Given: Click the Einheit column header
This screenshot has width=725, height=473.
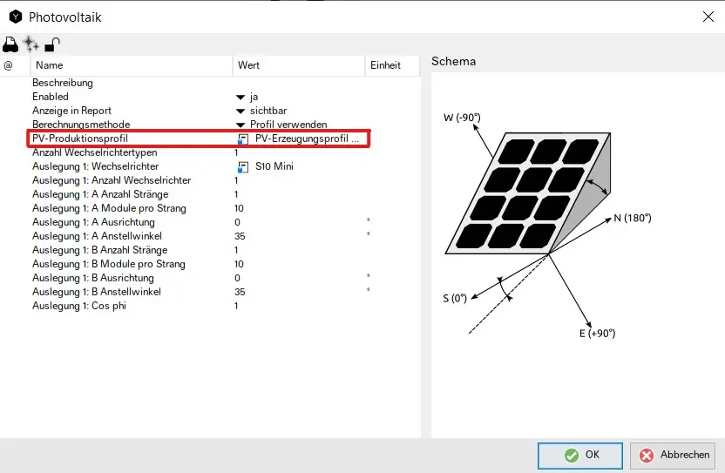Looking at the screenshot, I should click(392, 65).
